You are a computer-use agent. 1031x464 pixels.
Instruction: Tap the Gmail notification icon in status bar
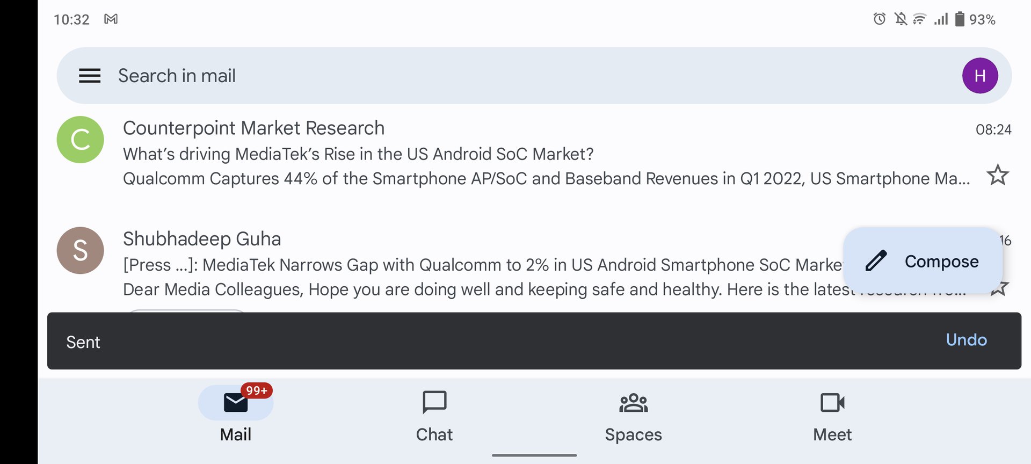[111, 19]
